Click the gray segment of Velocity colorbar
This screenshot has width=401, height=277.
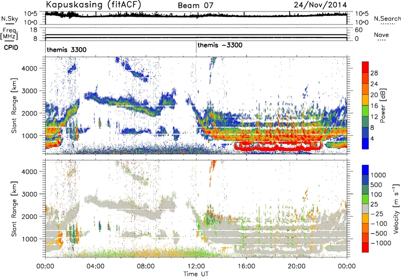[x=365, y=209]
